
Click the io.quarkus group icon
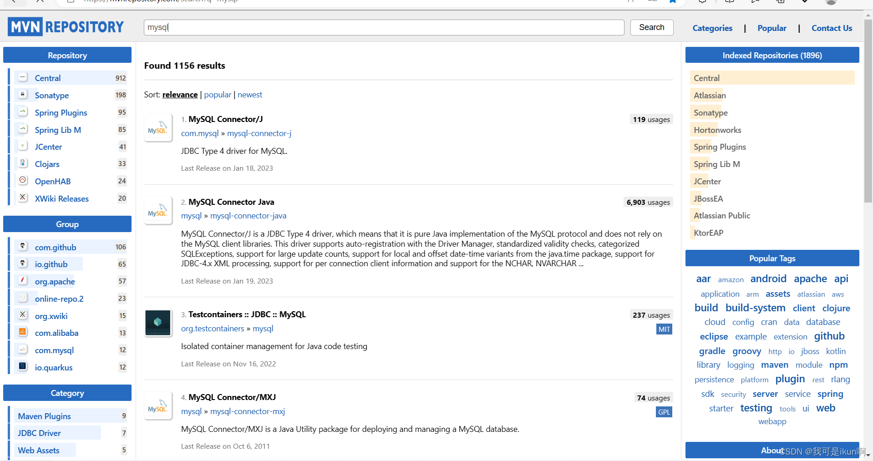(x=23, y=367)
